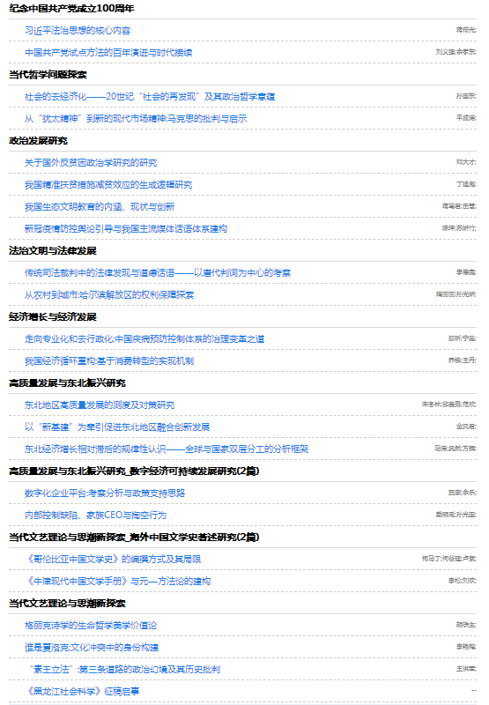The height and width of the screenshot is (705, 489).
Task: Open article 内部控制缺陷、家族CEO与掏空行为
Action: (95, 516)
